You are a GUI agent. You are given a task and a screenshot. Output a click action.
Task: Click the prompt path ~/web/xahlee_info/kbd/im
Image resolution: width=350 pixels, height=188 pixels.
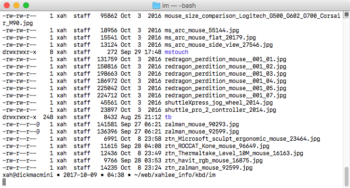[175, 175]
